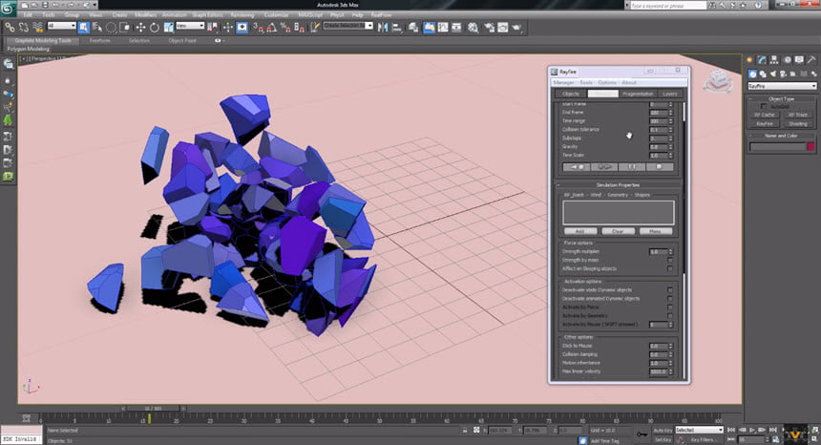Open the Render Setup icon

click(489, 27)
